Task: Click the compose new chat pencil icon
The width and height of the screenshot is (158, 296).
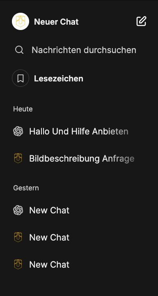Action: (142, 21)
